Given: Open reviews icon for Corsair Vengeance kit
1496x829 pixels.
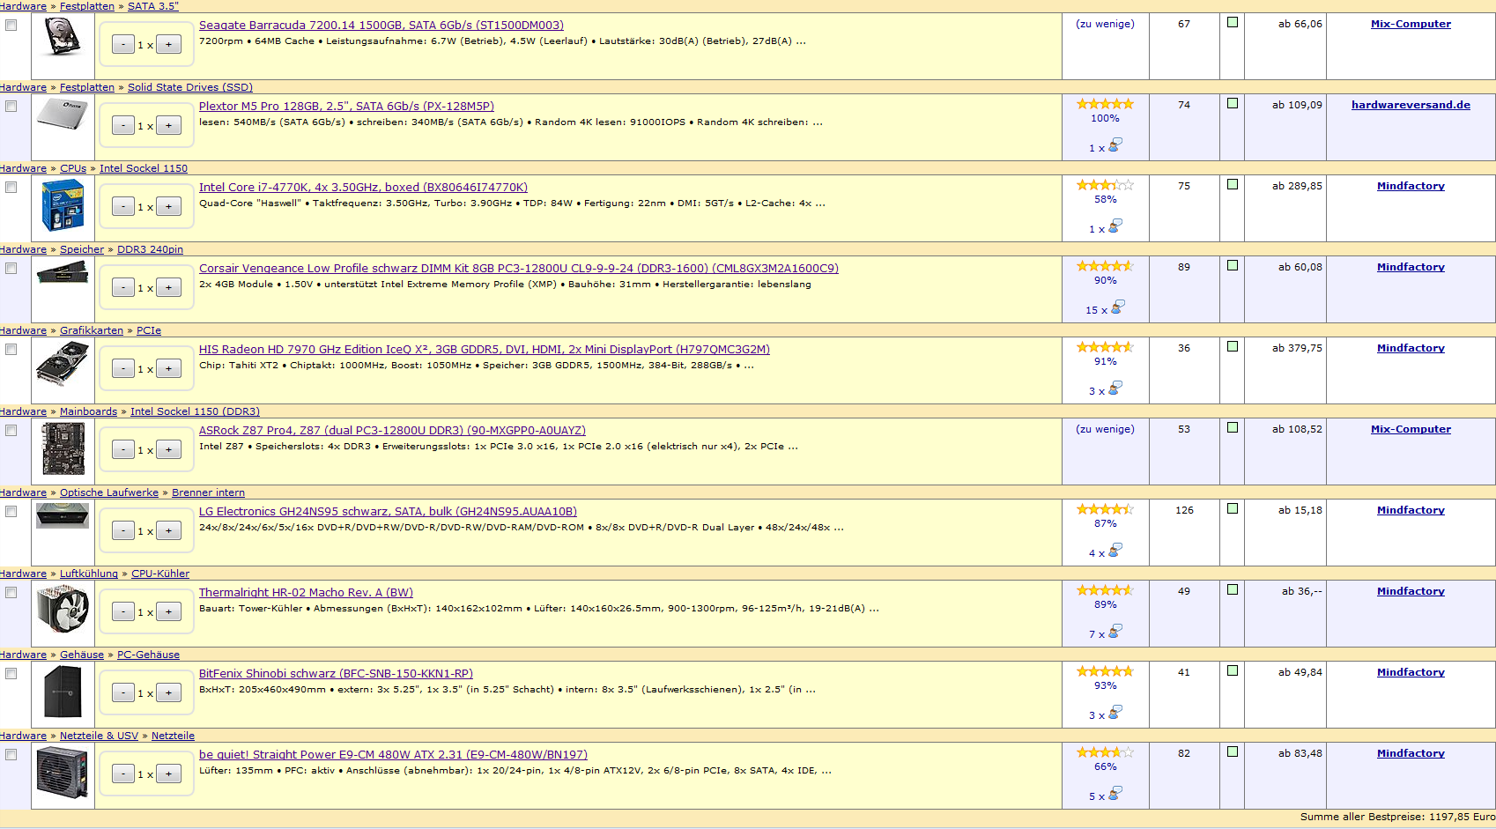Looking at the screenshot, I should click(x=1118, y=307).
